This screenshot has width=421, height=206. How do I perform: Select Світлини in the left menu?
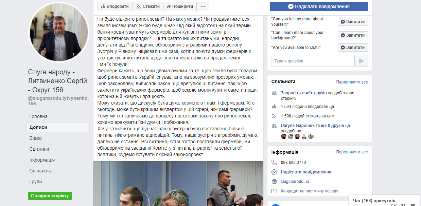(39, 149)
